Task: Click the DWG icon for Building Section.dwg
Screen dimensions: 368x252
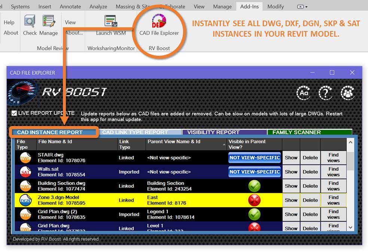Action: [x=25, y=186]
